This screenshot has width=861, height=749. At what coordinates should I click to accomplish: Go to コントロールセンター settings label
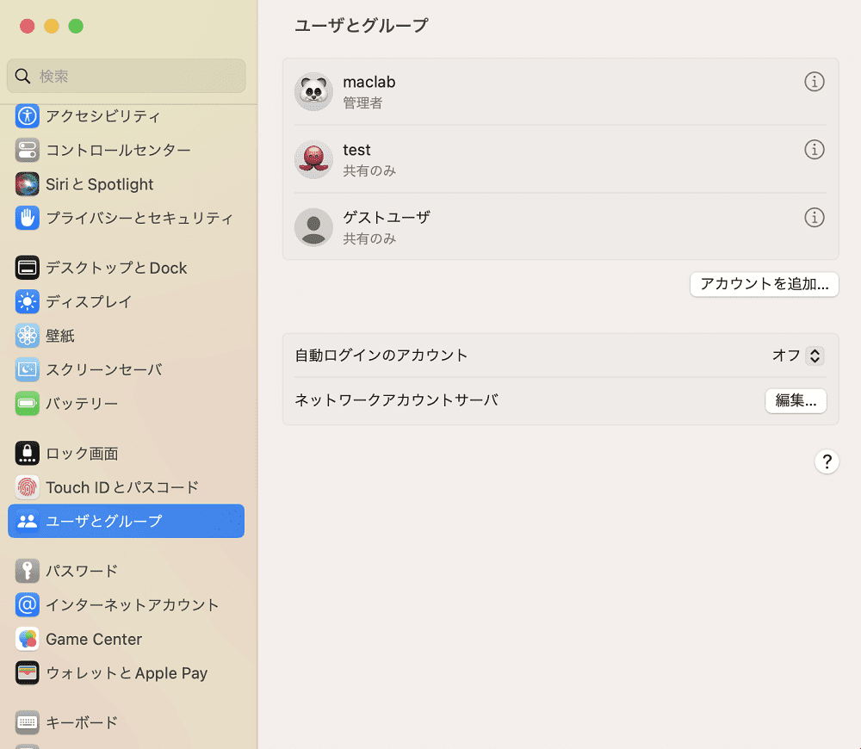point(118,150)
